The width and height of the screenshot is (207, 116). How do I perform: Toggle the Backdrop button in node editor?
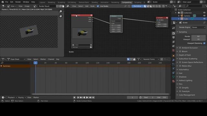point(137,6)
